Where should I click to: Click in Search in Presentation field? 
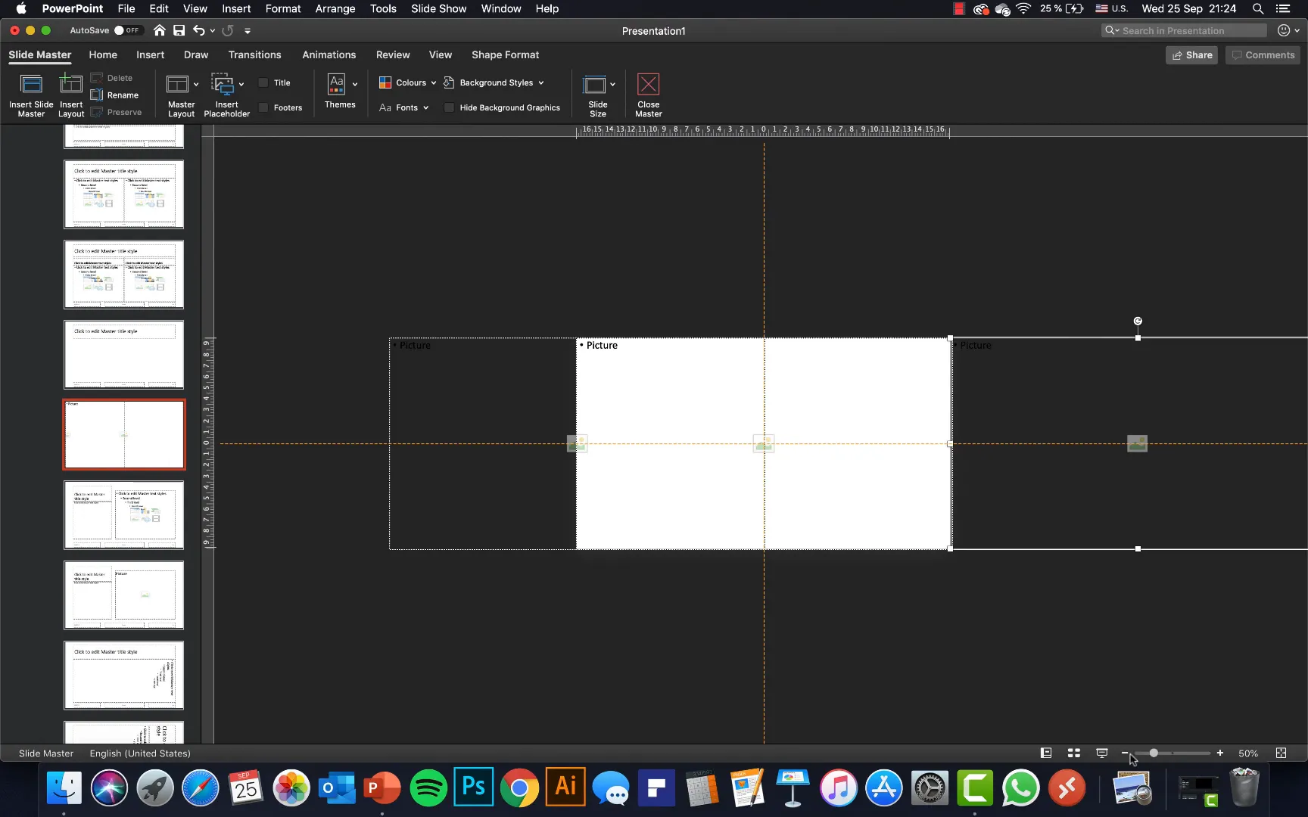(x=1184, y=30)
